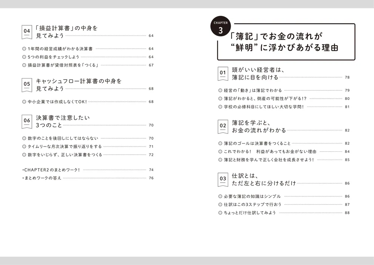Select the entry 経営の「動き」は簿記でわかる
Screen dimensions: 374x265
point(253,90)
